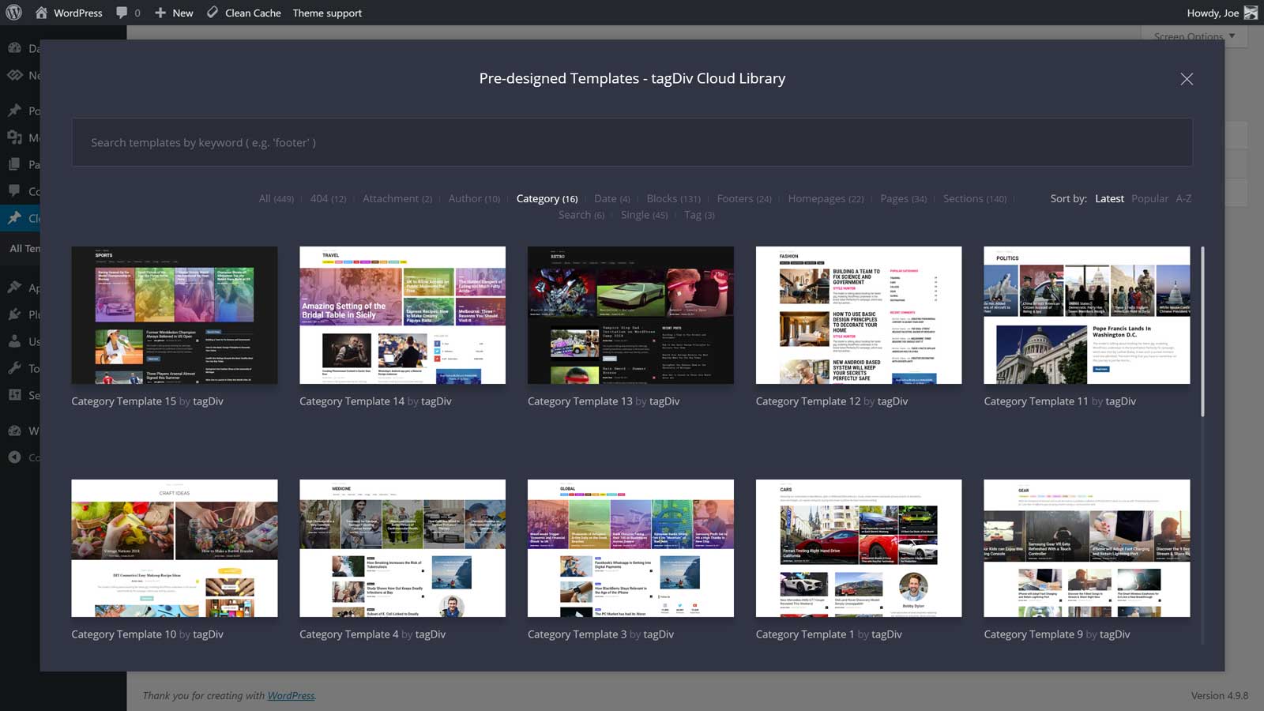Click the Settings sliders icon in the sidebar
Image resolution: width=1264 pixels, height=711 pixels.
(x=14, y=395)
